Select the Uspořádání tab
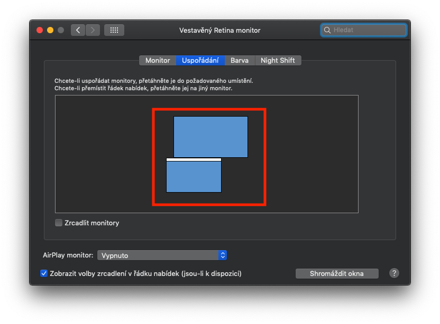Screen dimensions: 440x324 200,60
